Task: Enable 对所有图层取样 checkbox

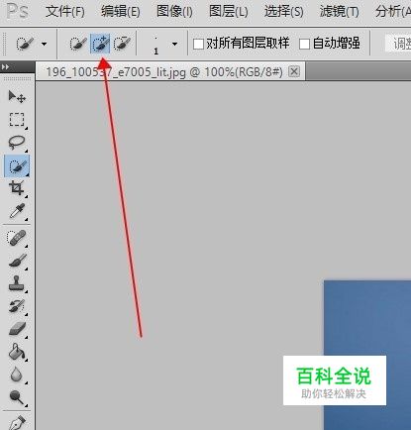Action: click(x=198, y=44)
